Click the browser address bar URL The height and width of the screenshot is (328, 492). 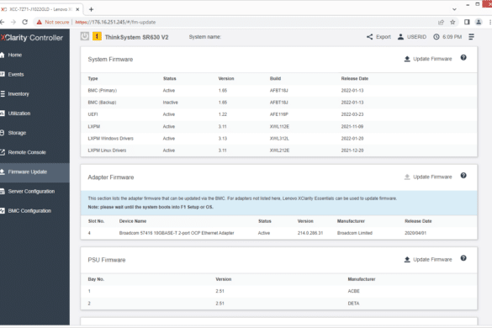(x=115, y=22)
